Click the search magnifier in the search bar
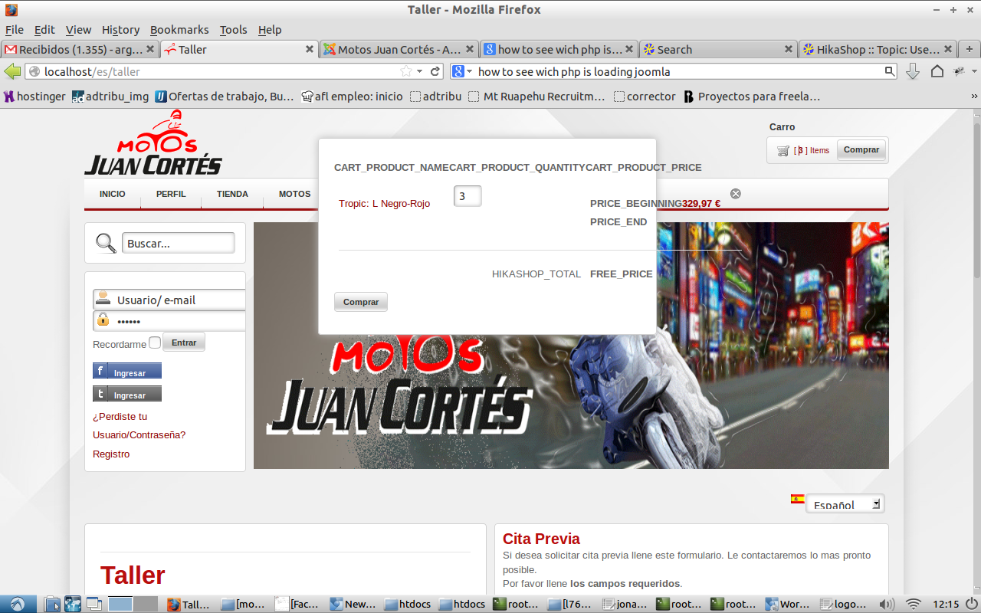981x613 pixels. (889, 71)
